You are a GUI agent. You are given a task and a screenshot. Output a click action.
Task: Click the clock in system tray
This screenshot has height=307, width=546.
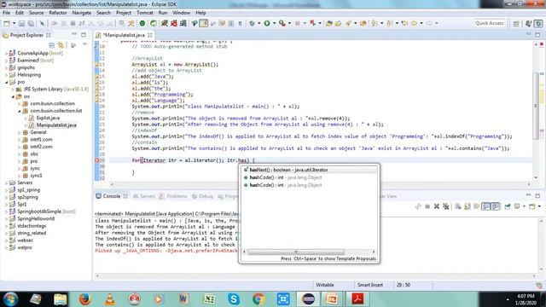(x=526, y=299)
